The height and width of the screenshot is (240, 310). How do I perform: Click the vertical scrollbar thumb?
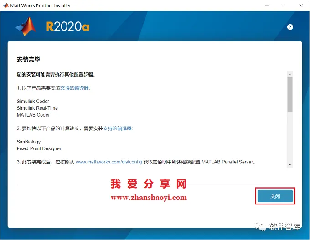coord(290,95)
